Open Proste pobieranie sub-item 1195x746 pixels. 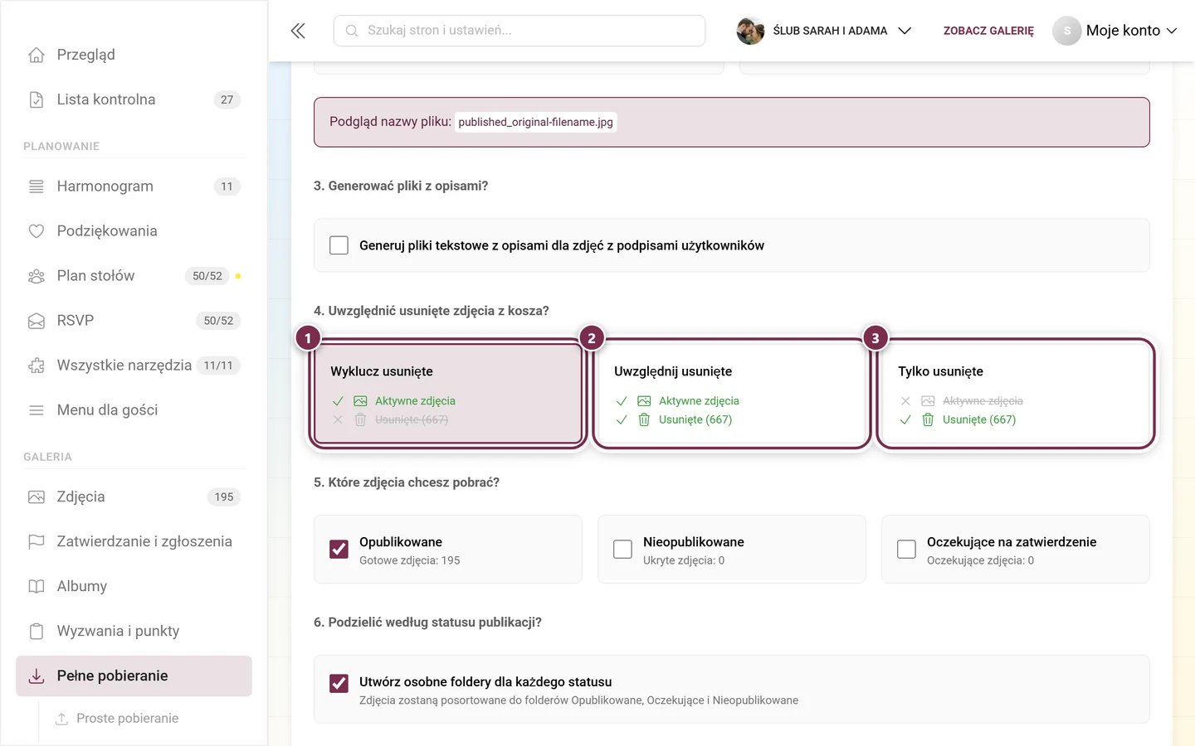127,719
